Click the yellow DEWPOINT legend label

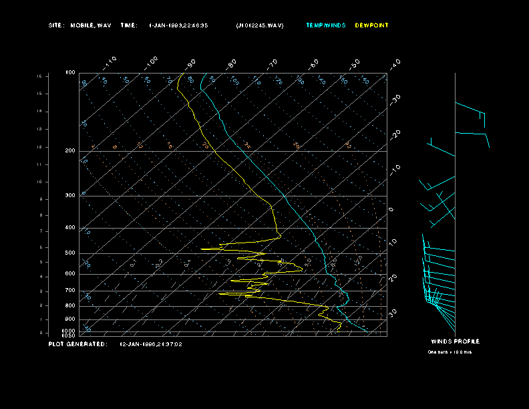coord(371,25)
